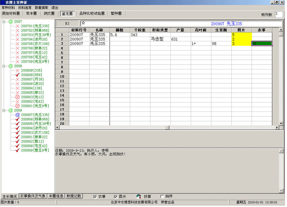Toggle the 图片 checkbox
Viewport: 287px width, 207px height.
tap(116, 197)
